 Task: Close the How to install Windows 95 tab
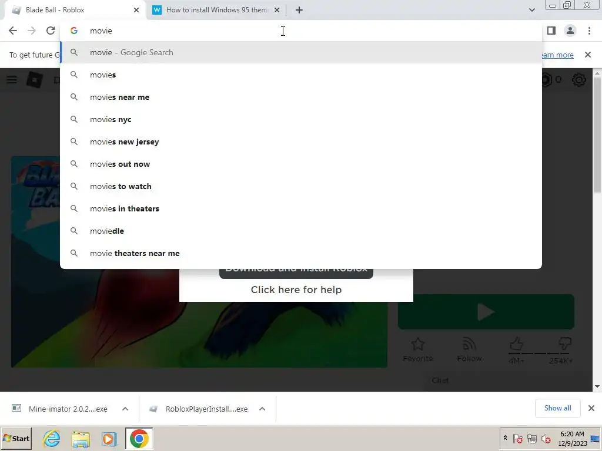click(277, 10)
